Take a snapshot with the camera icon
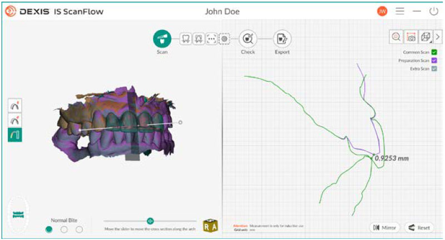Screen dimensions: 445x240 (411, 37)
